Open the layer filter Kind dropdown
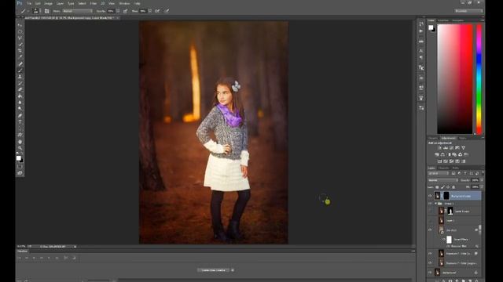 439,173
